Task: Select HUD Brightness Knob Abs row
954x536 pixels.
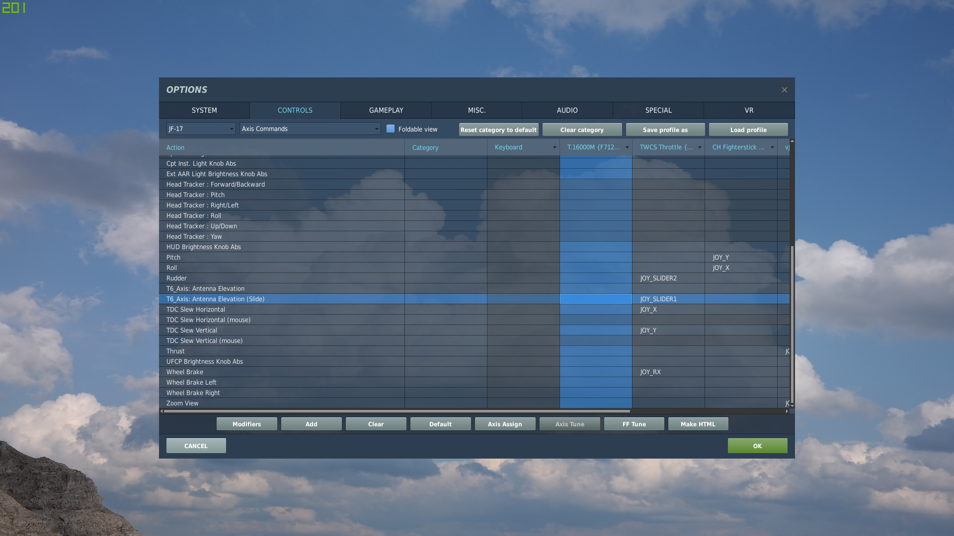Action: tap(474, 247)
